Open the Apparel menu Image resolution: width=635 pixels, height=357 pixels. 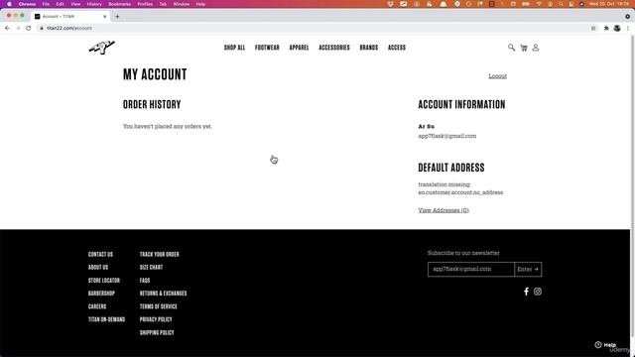[x=299, y=48]
